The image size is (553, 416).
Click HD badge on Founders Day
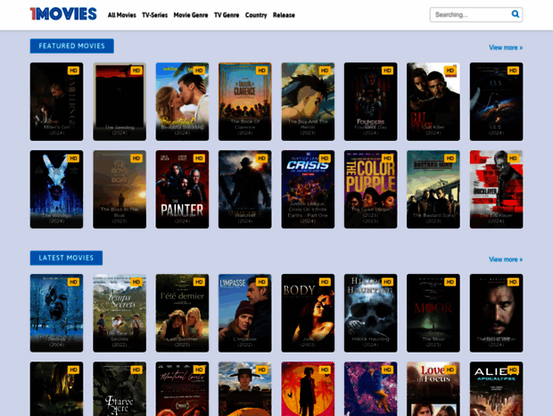[x=387, y=71]
